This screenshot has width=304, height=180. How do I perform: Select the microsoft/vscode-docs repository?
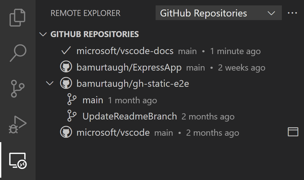tap(125, 51)
